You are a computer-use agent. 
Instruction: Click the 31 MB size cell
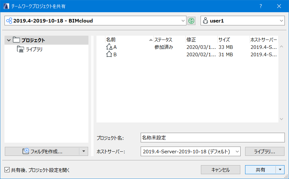(226, 55)
